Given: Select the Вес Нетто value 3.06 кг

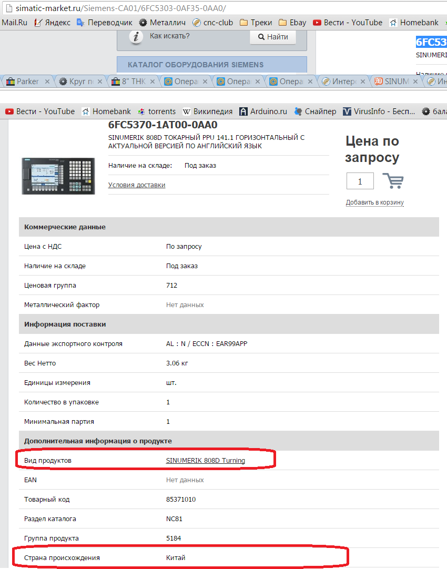Looking at the screenshot, I should 177,363.
